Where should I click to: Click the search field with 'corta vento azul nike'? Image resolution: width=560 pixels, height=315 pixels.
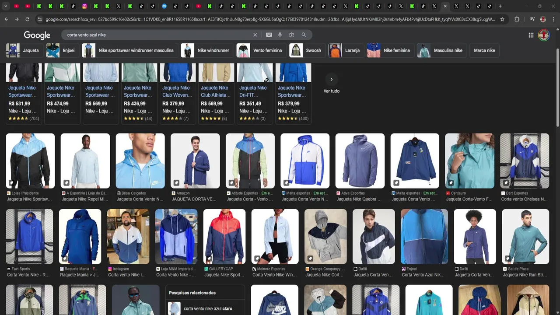157,35
